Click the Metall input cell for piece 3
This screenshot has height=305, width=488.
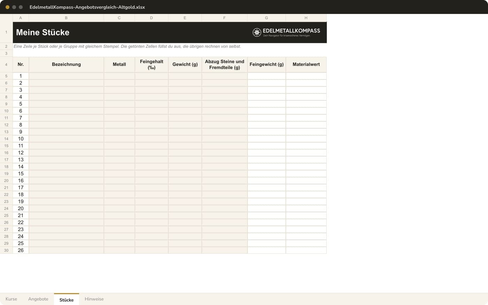tap(119, 90)
